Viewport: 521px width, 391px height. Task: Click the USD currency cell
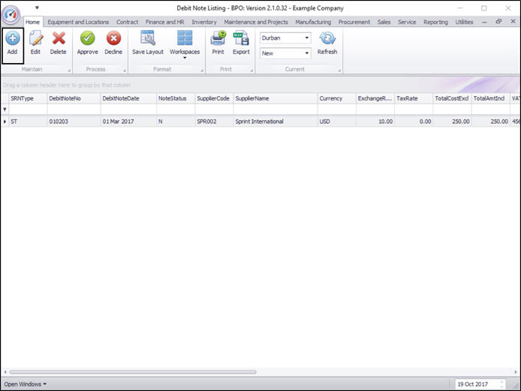click(x=336, y=122)
